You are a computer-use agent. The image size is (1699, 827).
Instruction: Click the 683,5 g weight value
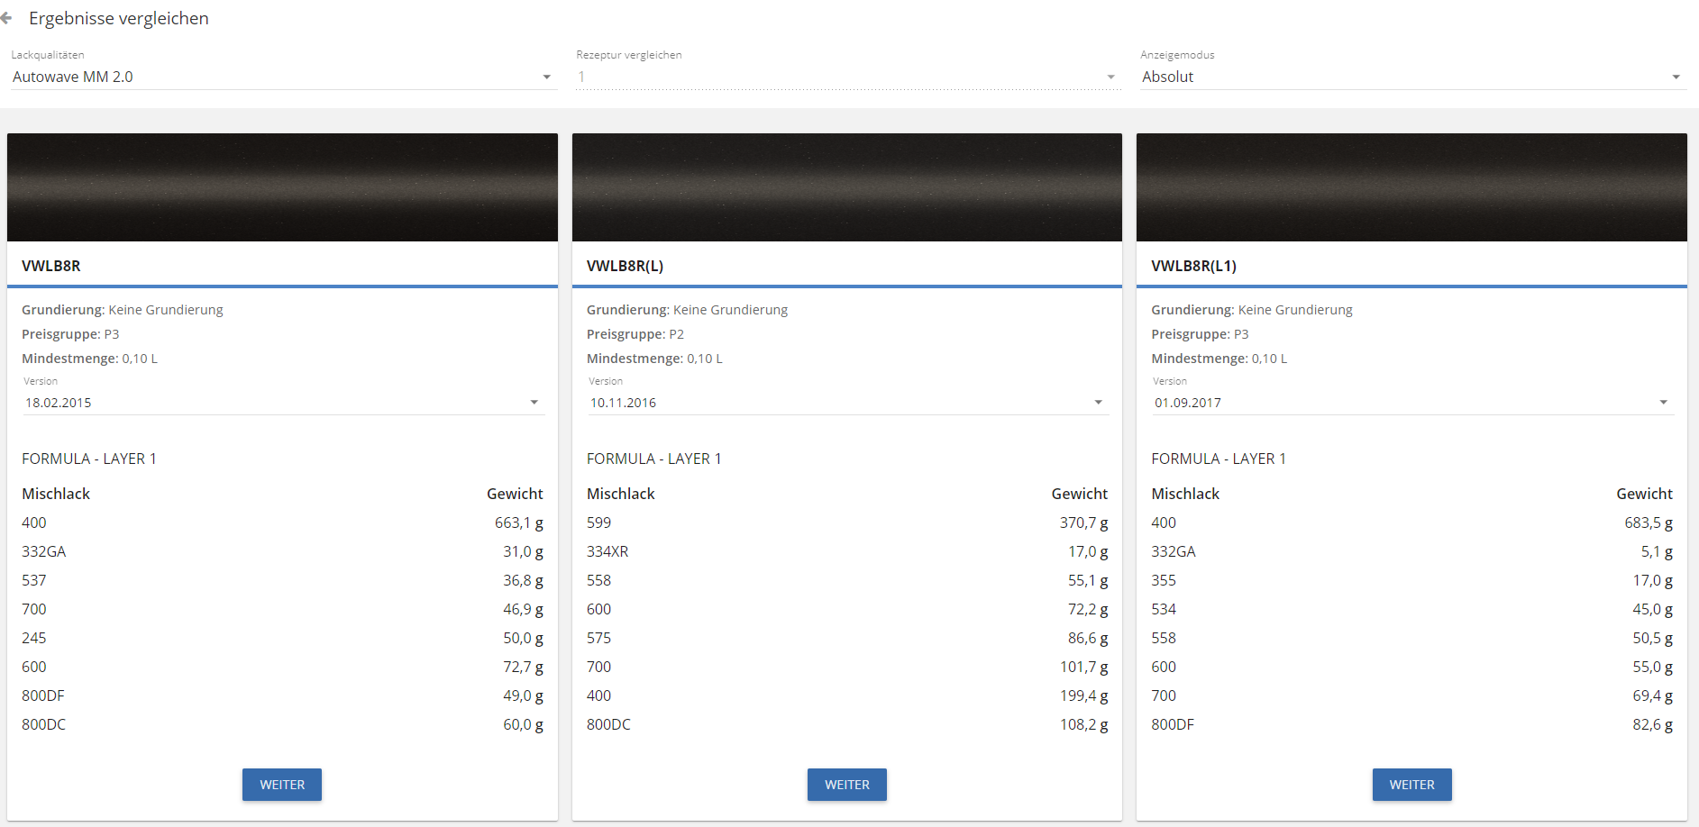click(x=1649, y=523)
